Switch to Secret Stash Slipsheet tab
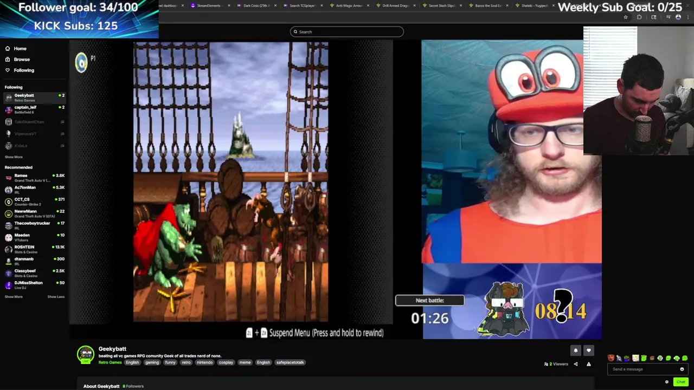 (x=442, y=5)
